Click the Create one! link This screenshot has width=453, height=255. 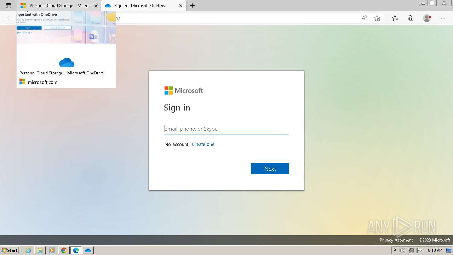(x=203, y=144)
